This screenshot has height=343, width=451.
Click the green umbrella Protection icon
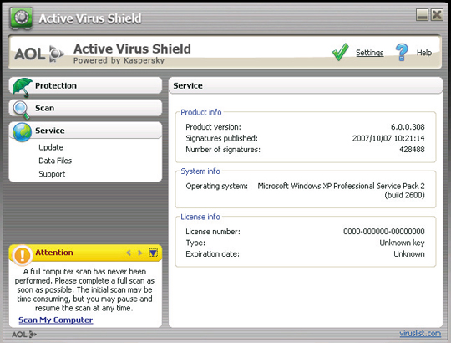[x=23, y=87]
